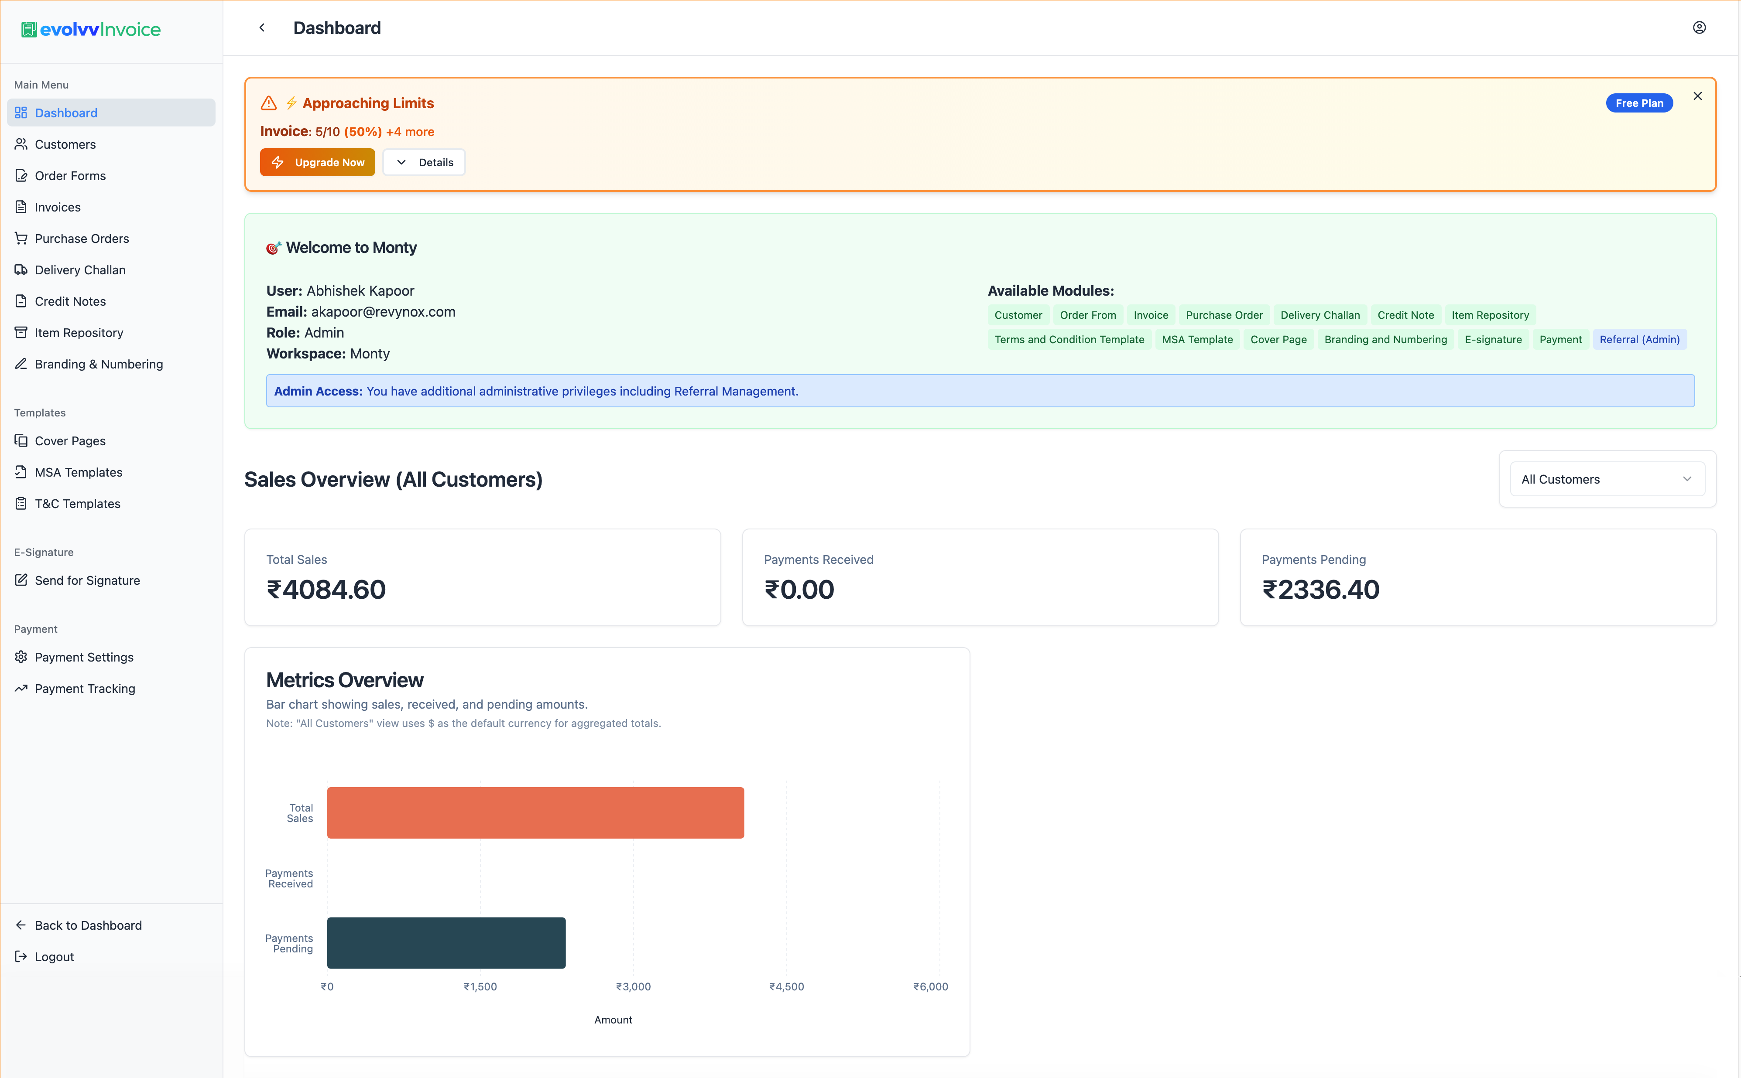Open Send for Signature icon

[x=21, y=580]
